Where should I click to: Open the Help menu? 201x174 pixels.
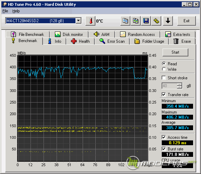16,11
